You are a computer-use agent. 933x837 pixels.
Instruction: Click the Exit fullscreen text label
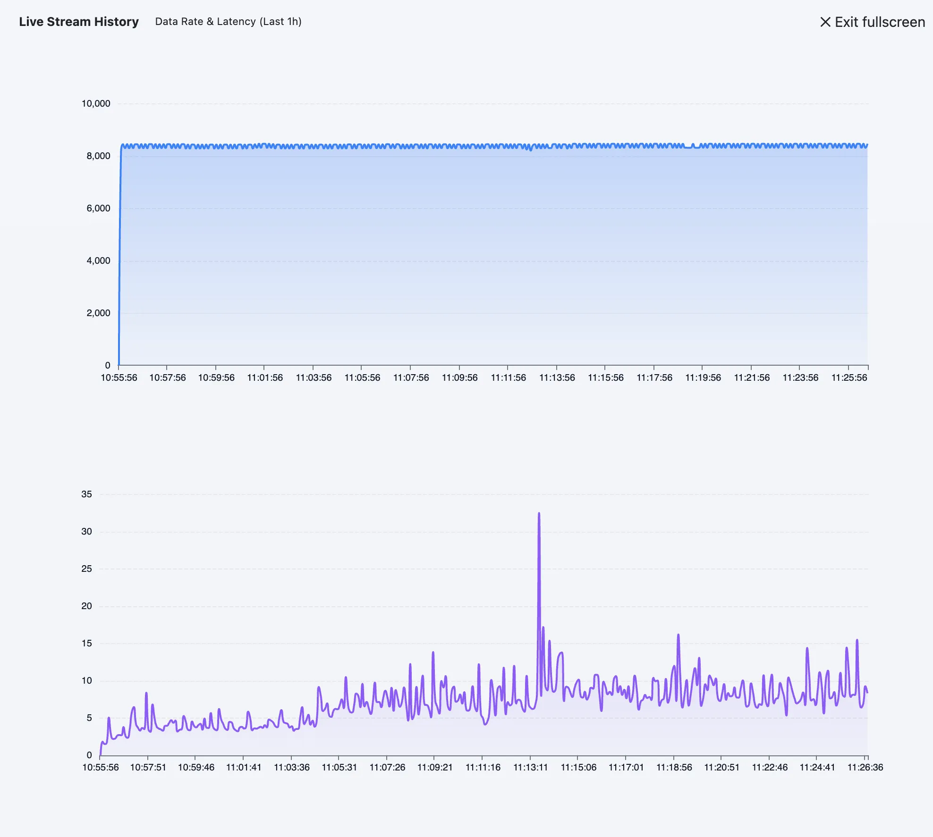(880, 22)
